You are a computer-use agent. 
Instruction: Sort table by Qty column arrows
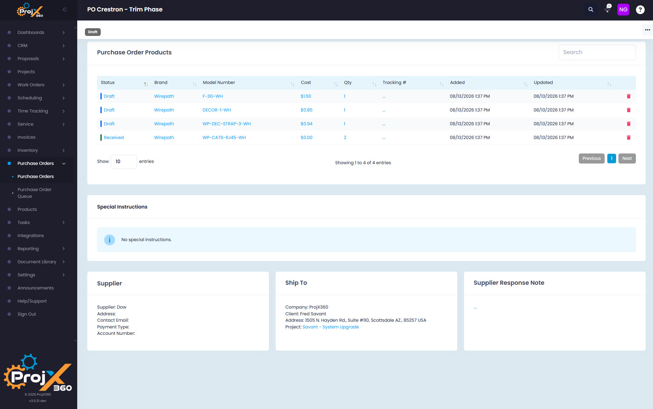click(374, 84)
